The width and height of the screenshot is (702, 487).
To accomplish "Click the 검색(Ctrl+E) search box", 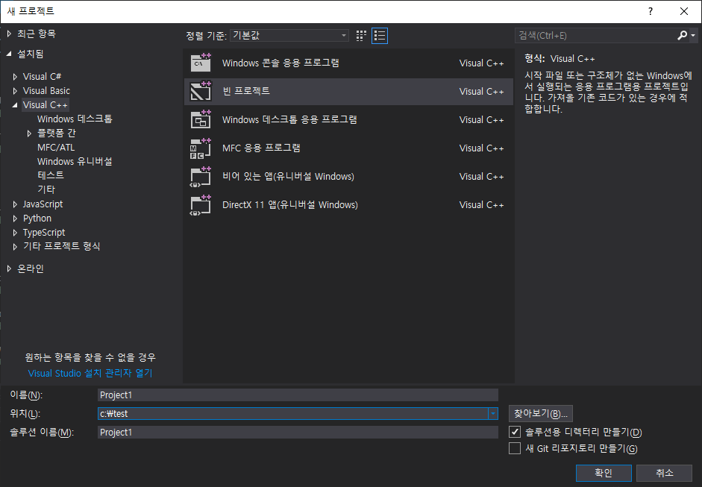I will 595,35.
